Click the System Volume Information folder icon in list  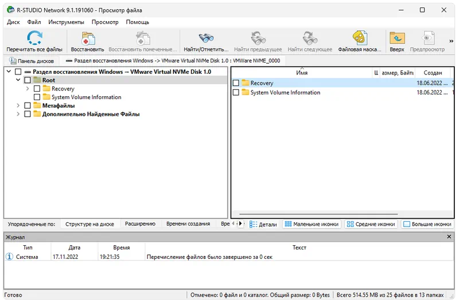pos(246,92)
